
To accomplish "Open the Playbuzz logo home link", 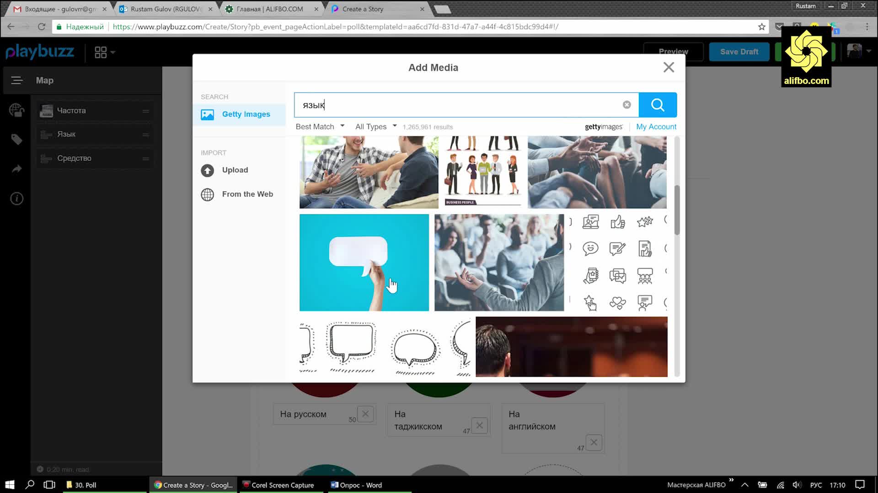I will (40, 52).
